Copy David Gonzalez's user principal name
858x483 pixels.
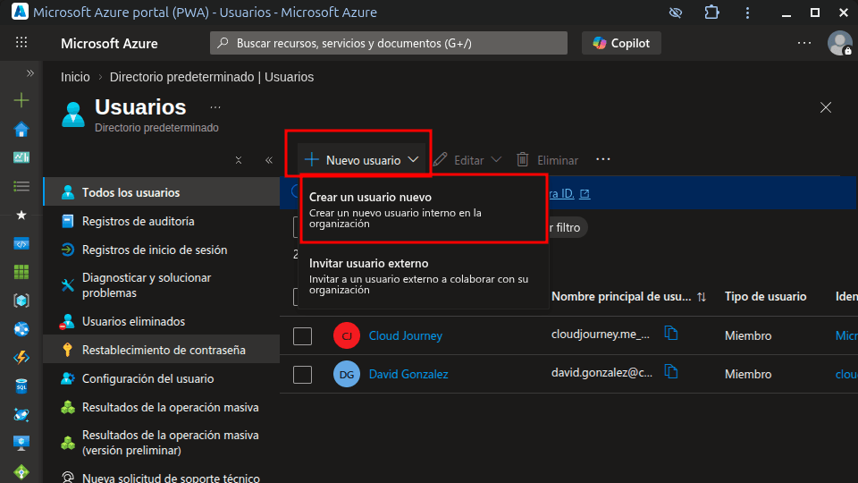(671, 372)
